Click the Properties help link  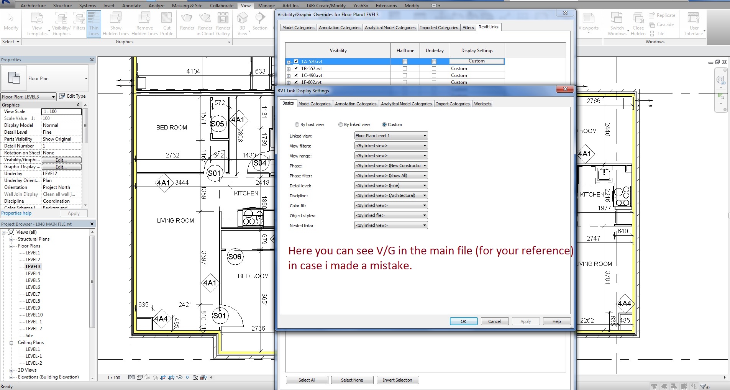(x=16, y=213)
